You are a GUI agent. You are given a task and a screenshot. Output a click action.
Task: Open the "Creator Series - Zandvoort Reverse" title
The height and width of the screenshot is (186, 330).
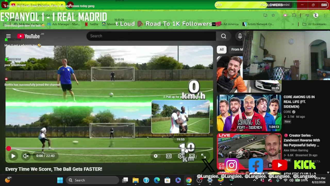pos(302,140)
